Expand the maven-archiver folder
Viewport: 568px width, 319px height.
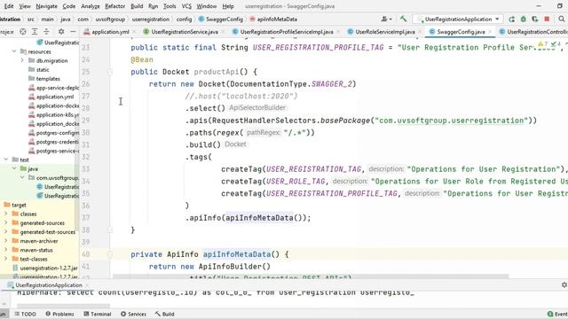tap(6, 241)
